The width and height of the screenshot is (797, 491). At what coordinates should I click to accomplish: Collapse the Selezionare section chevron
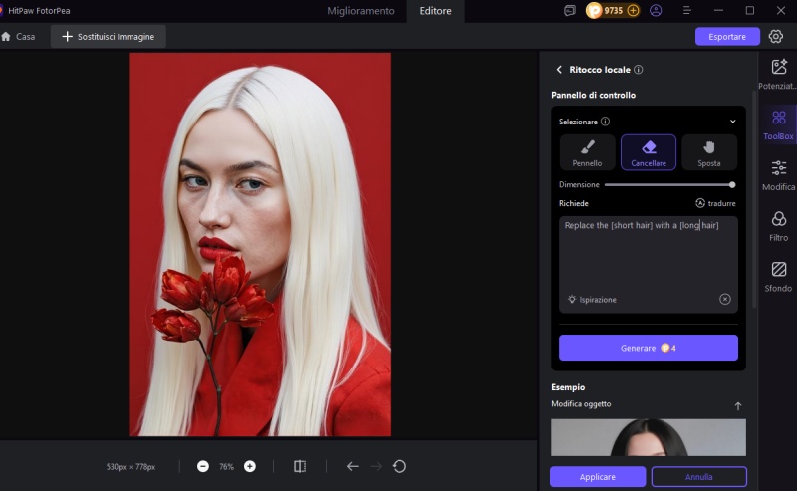(x=733, y=122)
